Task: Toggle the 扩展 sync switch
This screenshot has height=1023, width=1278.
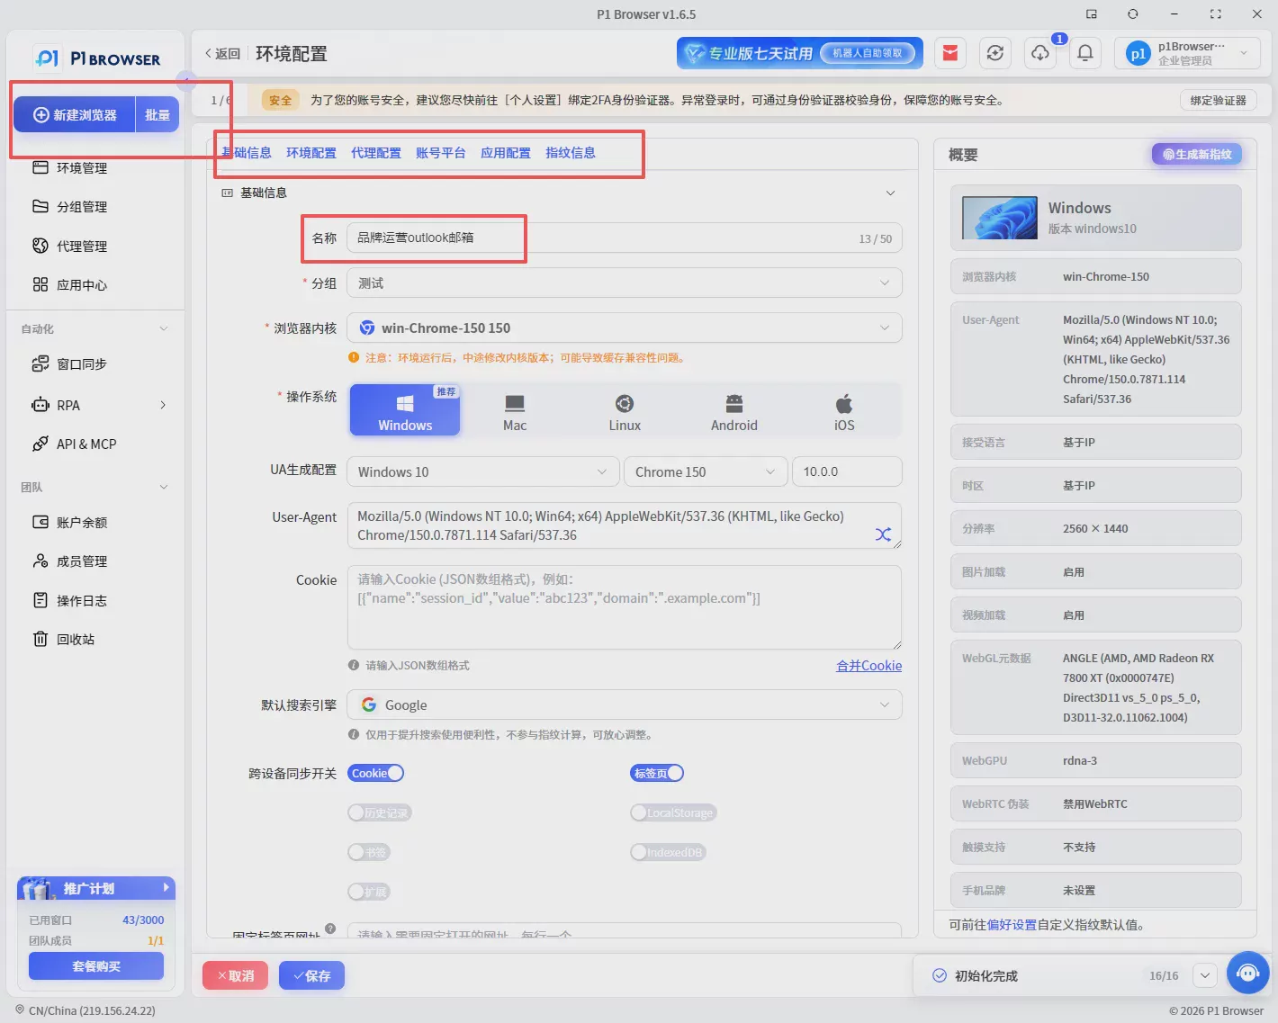Action: coord(369,892)
